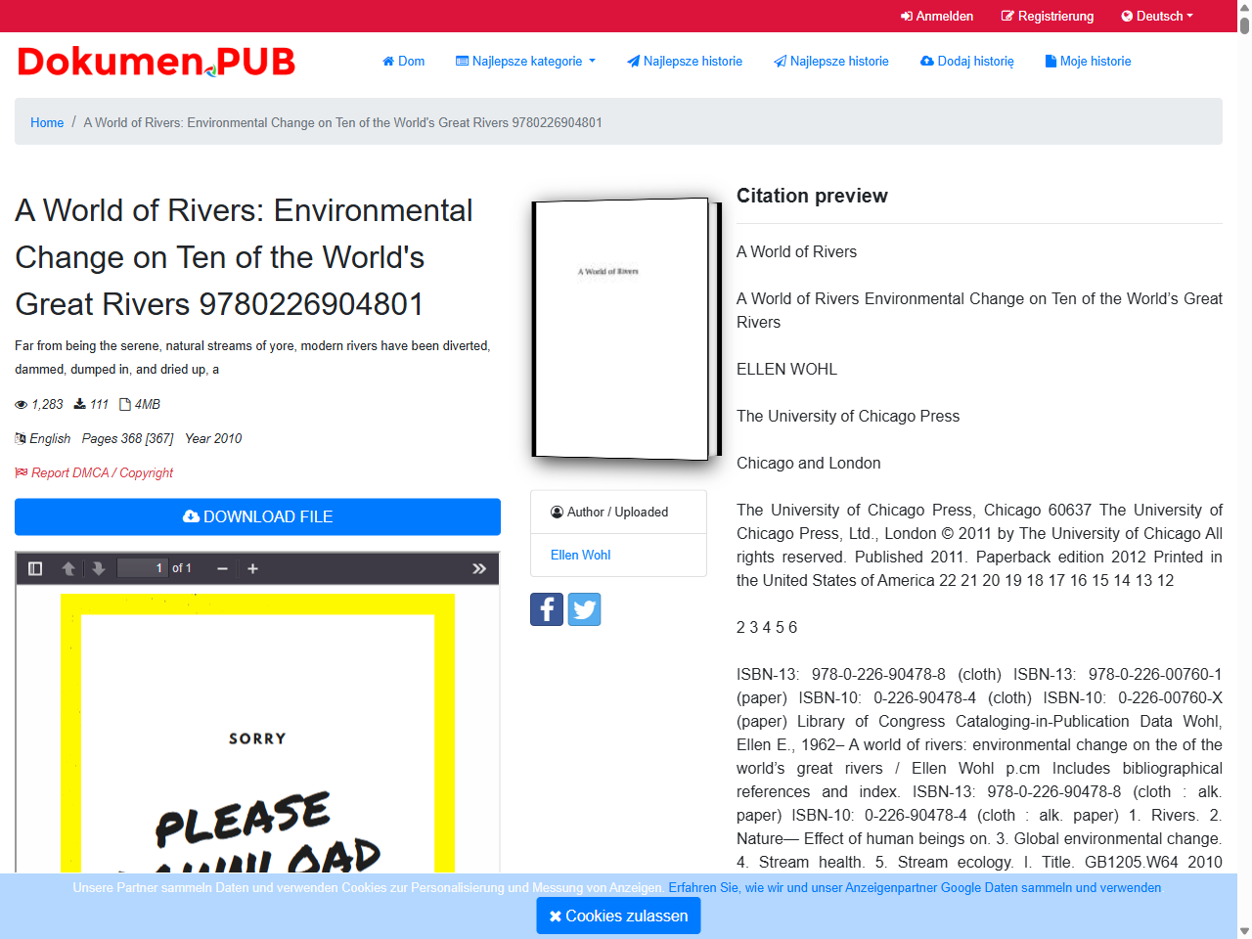Click the downloads count icon

pos(80,403)
